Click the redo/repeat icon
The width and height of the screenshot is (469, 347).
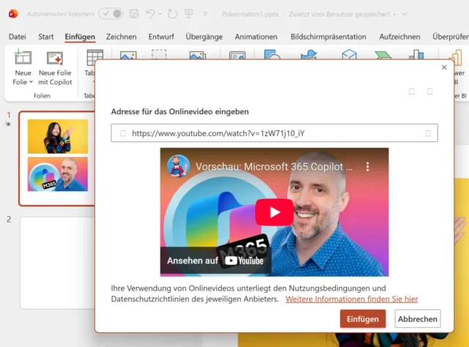(x=172, y=14)
